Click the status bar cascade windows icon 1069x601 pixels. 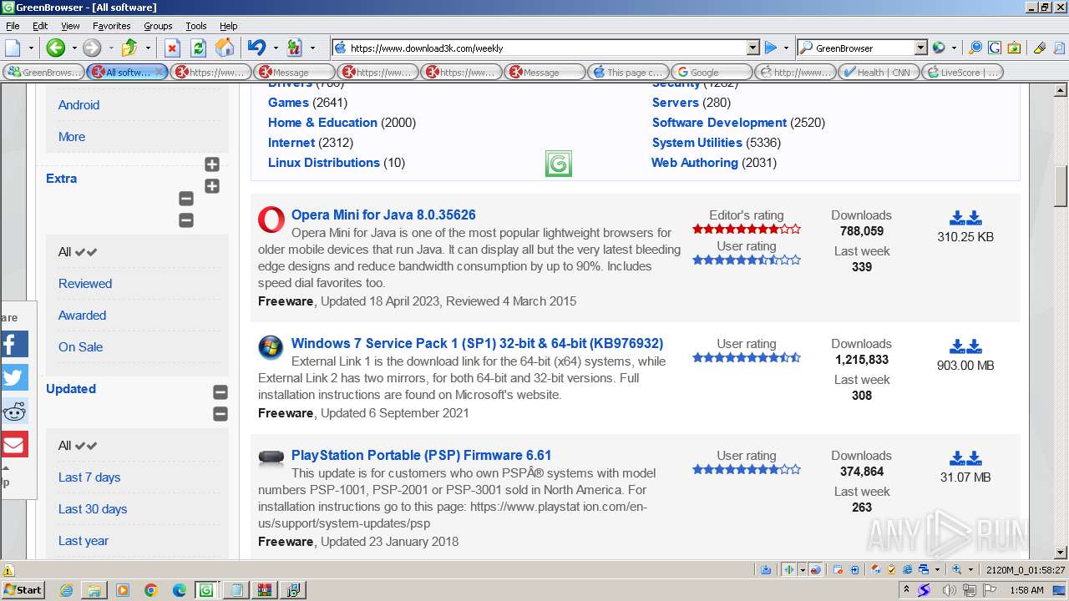pyautogui.click(x=923, y=569)
